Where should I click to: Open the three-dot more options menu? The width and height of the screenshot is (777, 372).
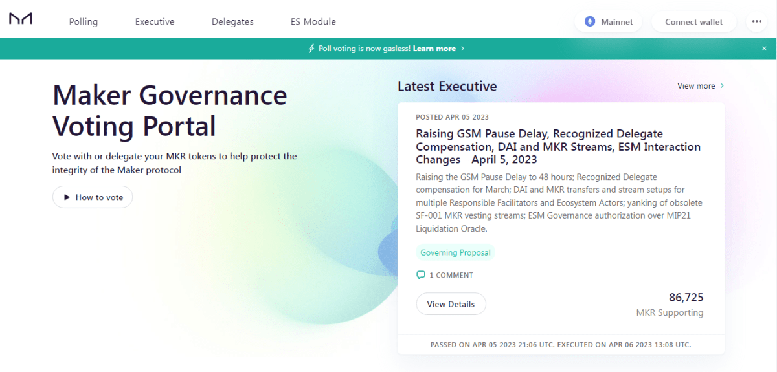pos(757,21)
